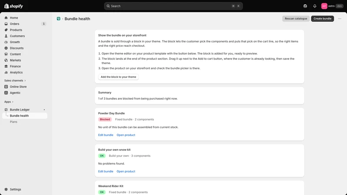
Task: Click the store sidekick icon in top bar
Action: 305,6
